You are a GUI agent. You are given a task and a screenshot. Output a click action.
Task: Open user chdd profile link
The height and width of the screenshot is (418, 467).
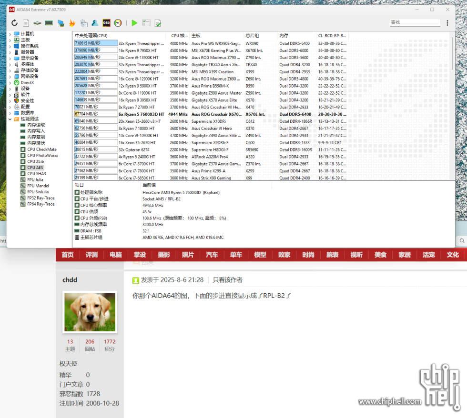(70, 280)
